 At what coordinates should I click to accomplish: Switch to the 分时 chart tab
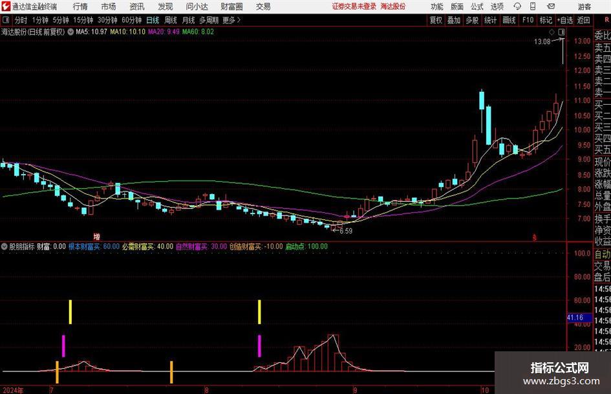point(21,20)
